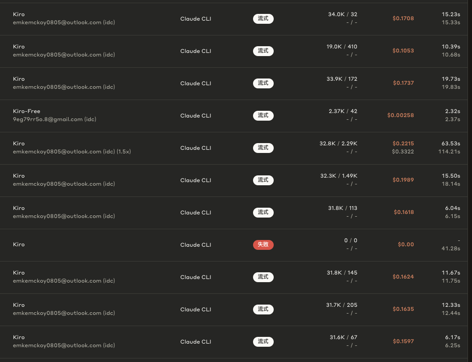Click the $0.1989 cost value

(403, 179)
